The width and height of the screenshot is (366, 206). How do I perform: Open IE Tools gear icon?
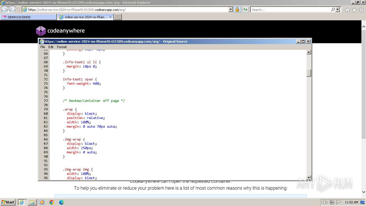(361, 10)
